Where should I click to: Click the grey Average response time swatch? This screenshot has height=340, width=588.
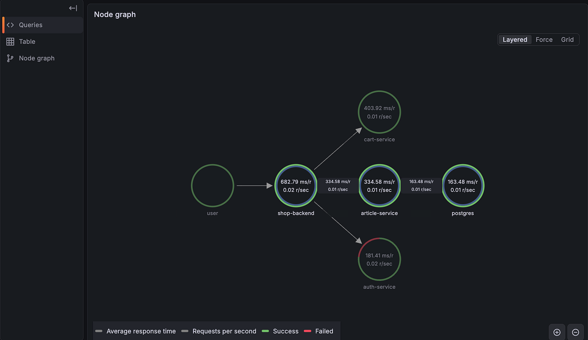99,331
